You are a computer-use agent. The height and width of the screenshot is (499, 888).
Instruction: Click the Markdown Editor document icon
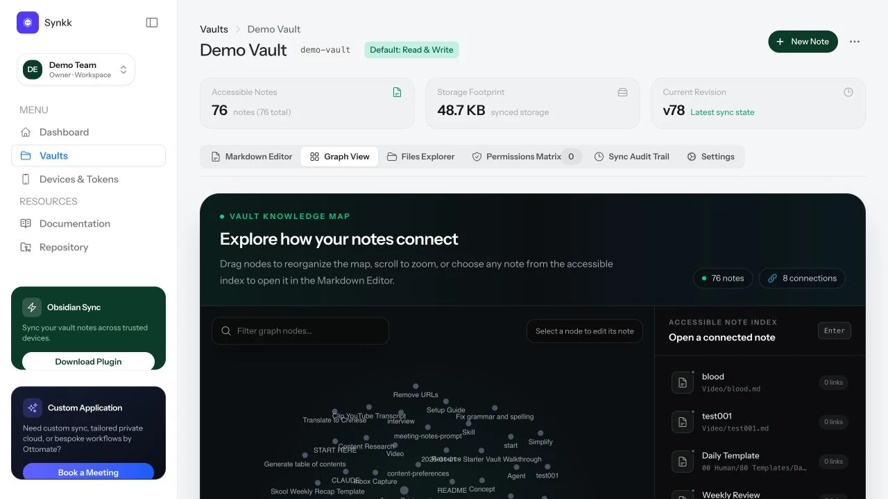[216, 157]
